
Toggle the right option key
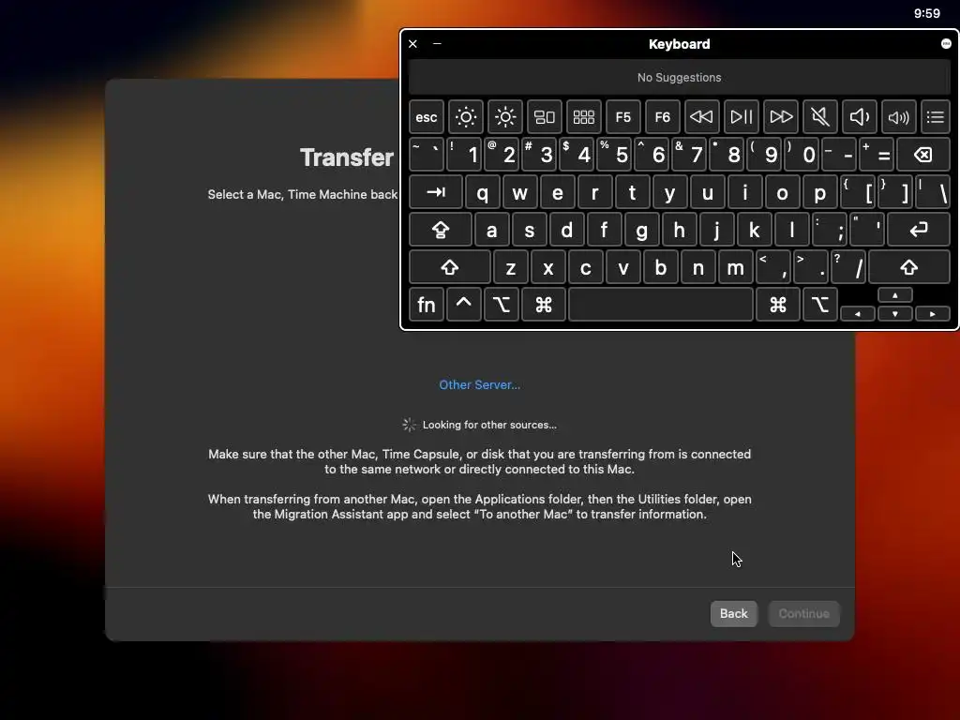click(820, 305)
